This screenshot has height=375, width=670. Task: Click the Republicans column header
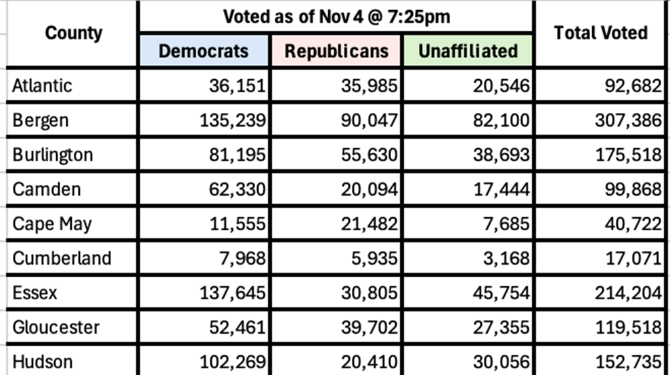pos(336,51)
